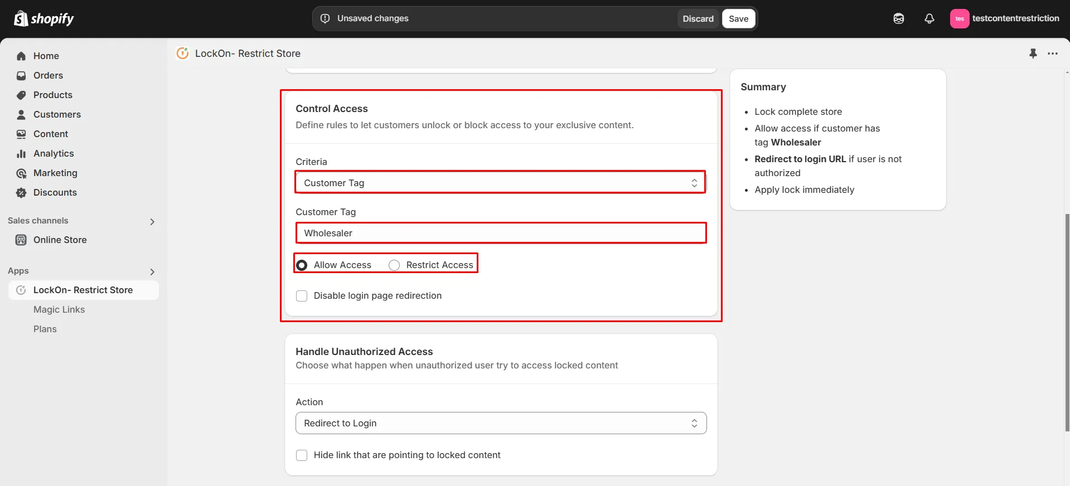
Task: Click the LockOn logo in the page header
Action: click(182, 53)
